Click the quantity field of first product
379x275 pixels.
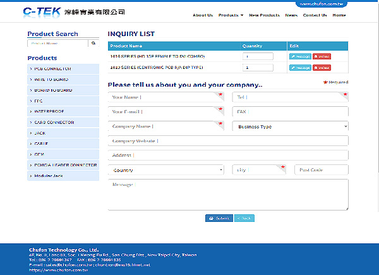pos(258,56)
